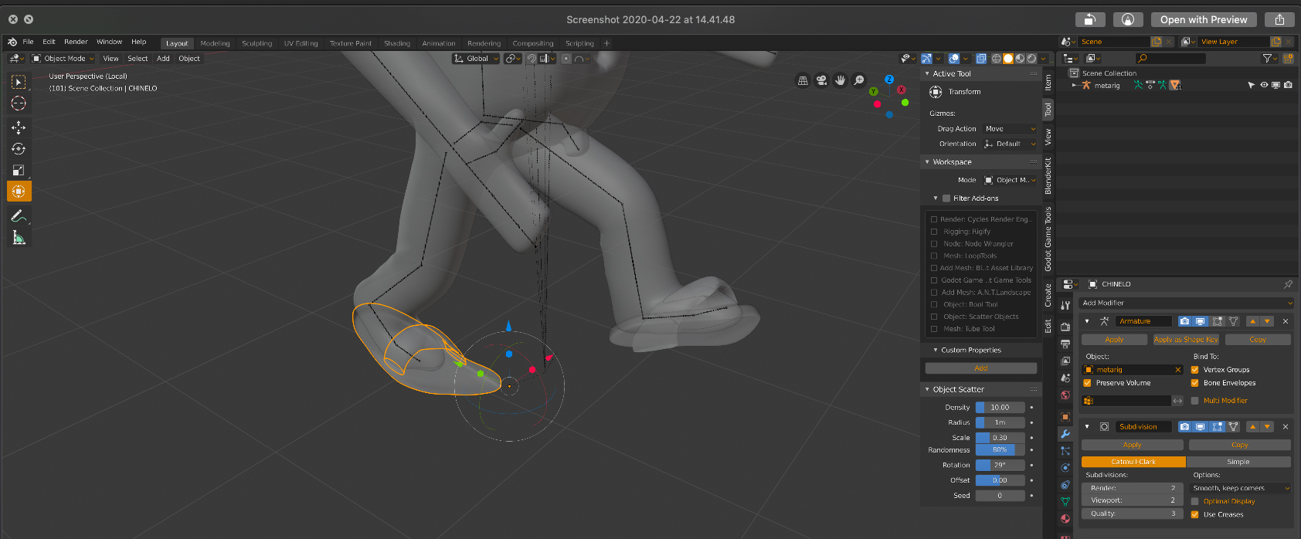The width and height of the screenshot is (1301, 539).
Task: Click the Density slider in Object Scatter
Action: click(x=1000, y=408)
